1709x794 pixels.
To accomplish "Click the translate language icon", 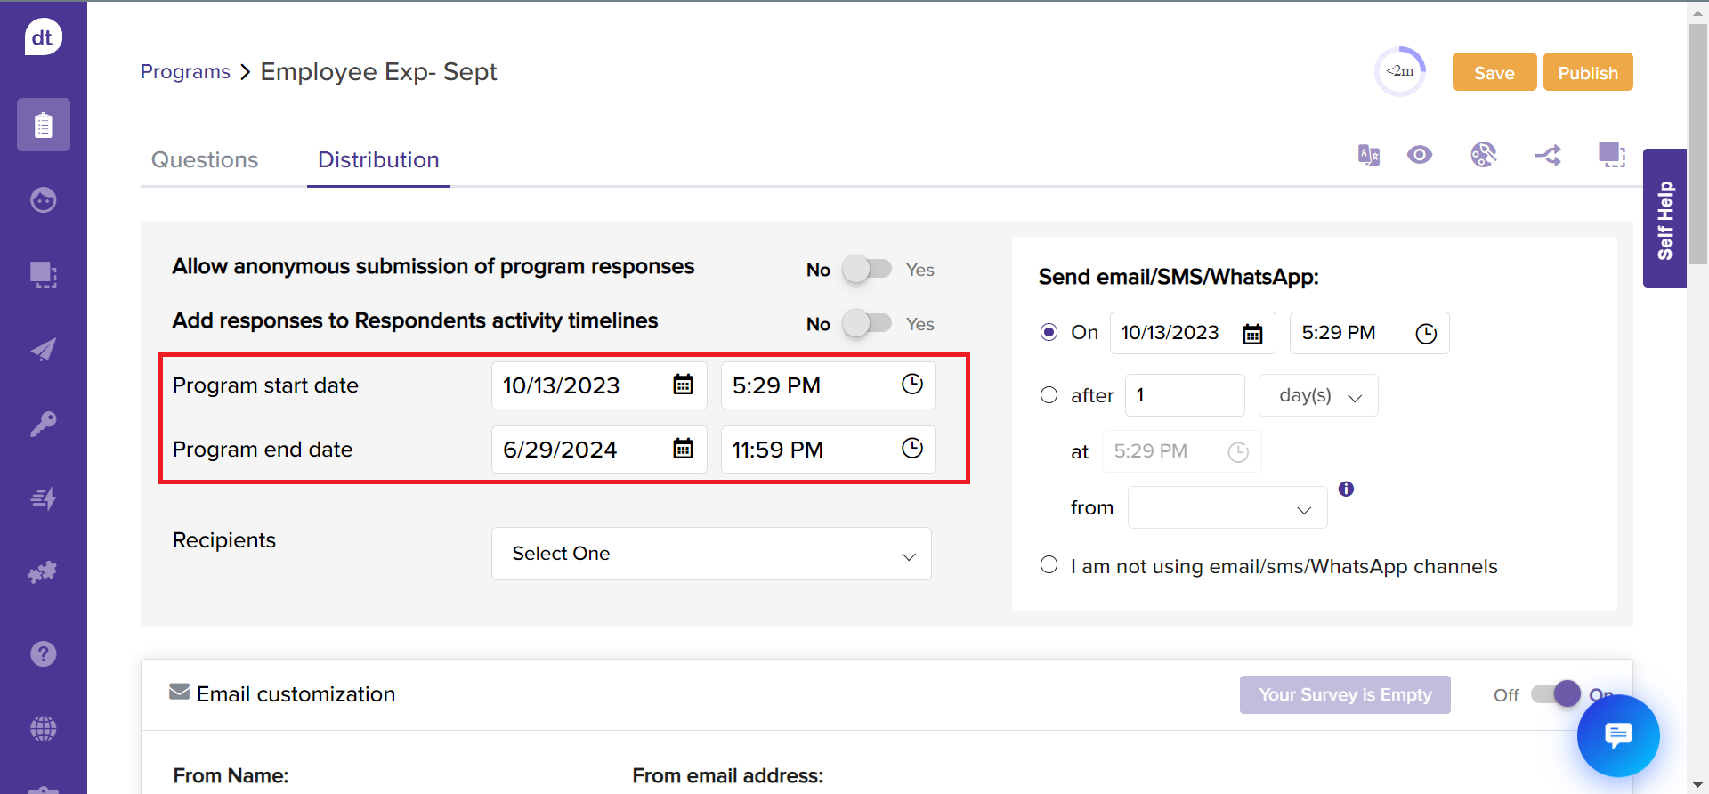I will point(1368,155).
